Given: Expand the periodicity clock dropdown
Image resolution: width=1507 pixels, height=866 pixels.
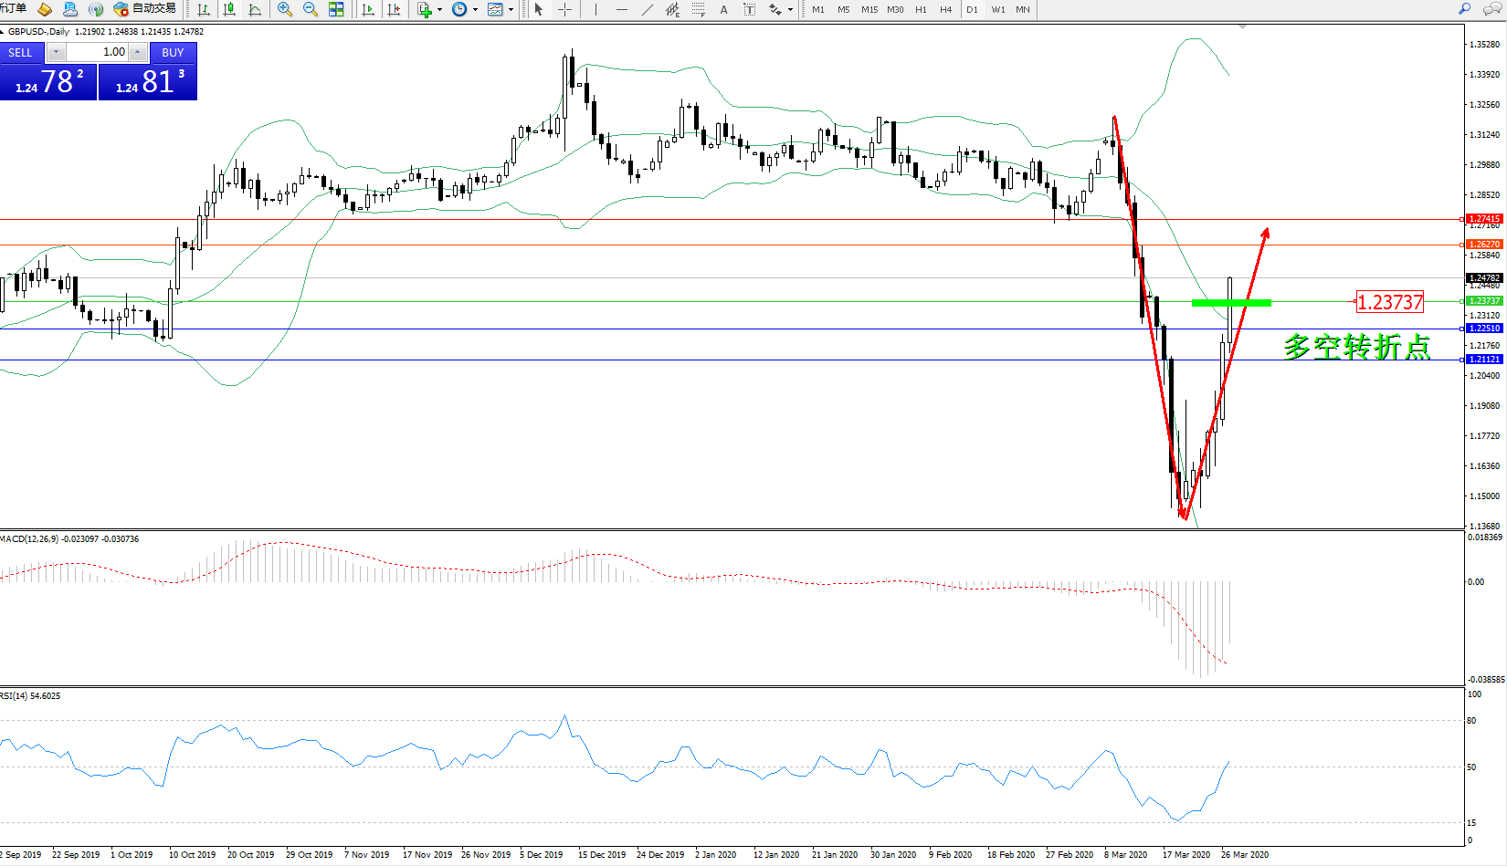Looking at the screenshot, I should 475,10.
